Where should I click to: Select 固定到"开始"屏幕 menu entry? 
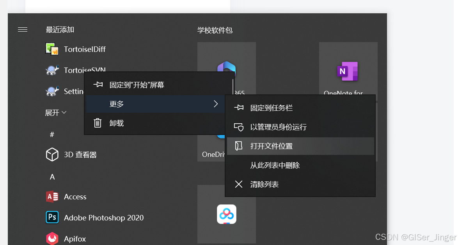pos(159,85)
